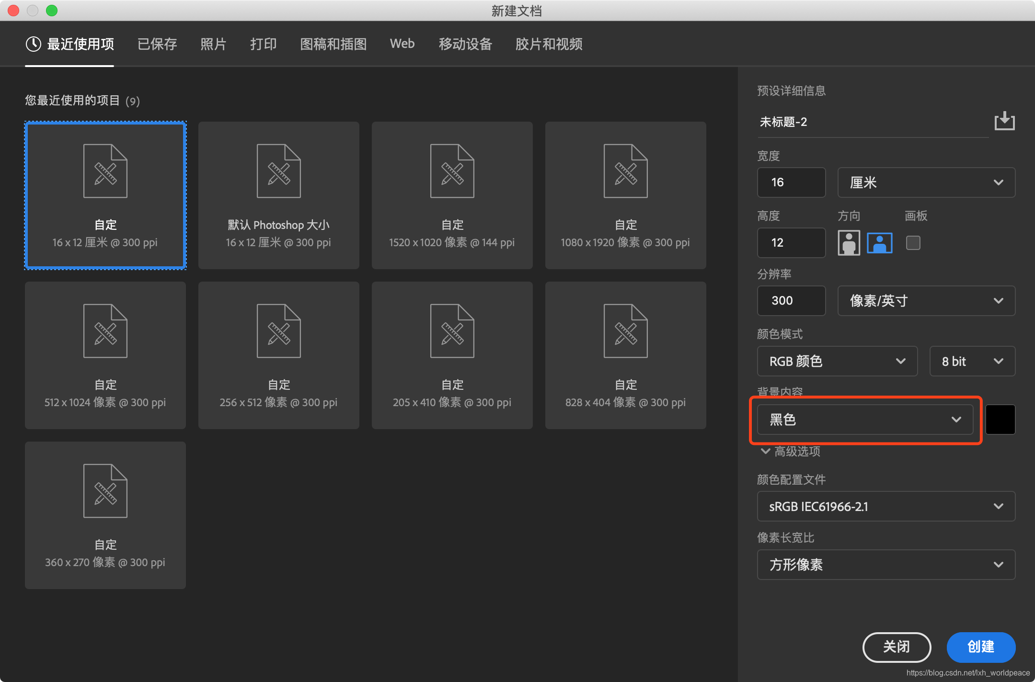Select landscape orientation icon

click(x=880, y=243)
